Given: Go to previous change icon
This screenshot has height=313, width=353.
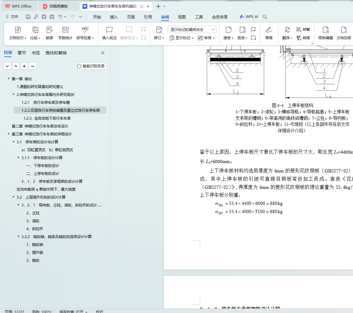Looking at the screenshot, I should 254,29.
